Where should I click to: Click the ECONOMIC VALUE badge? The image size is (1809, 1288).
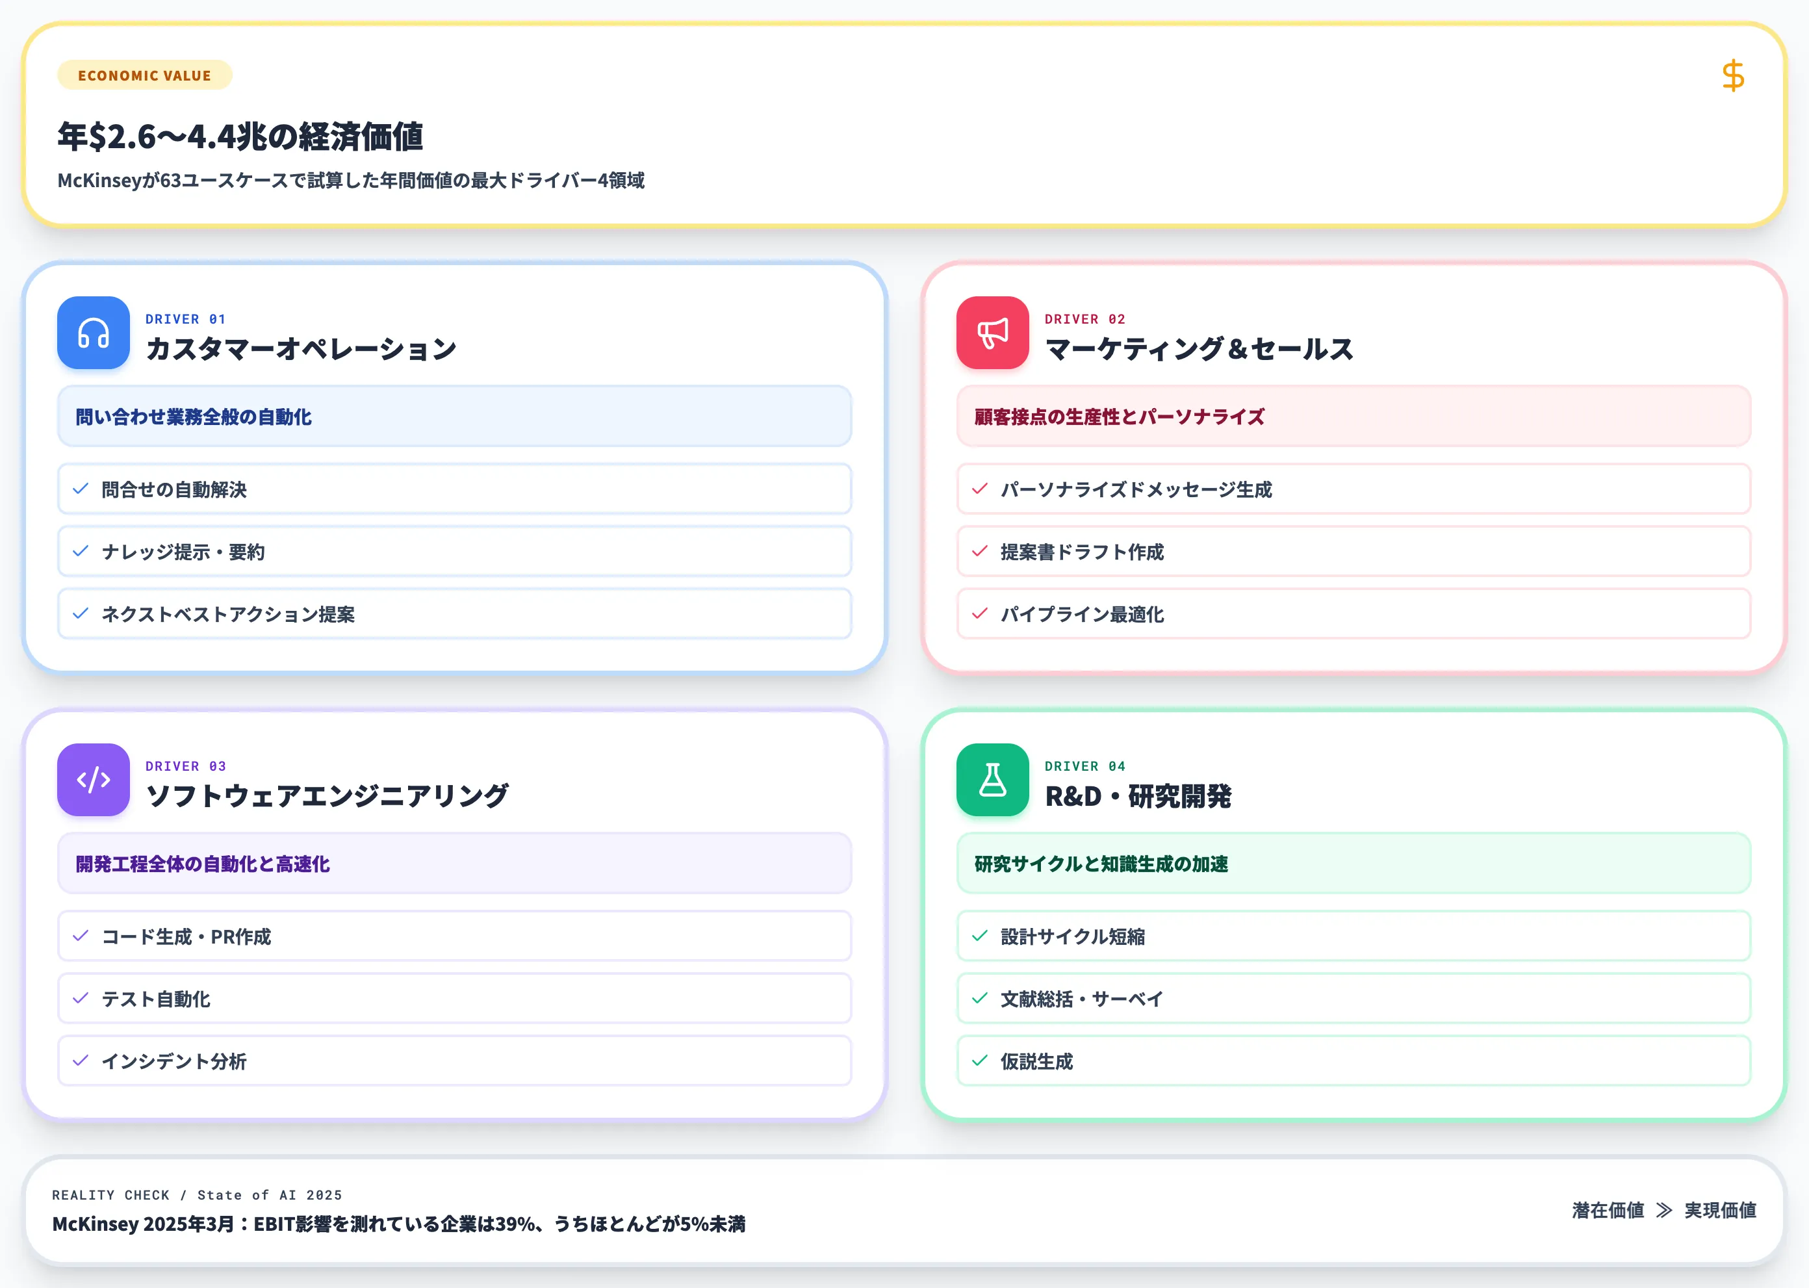pos(144,75)
